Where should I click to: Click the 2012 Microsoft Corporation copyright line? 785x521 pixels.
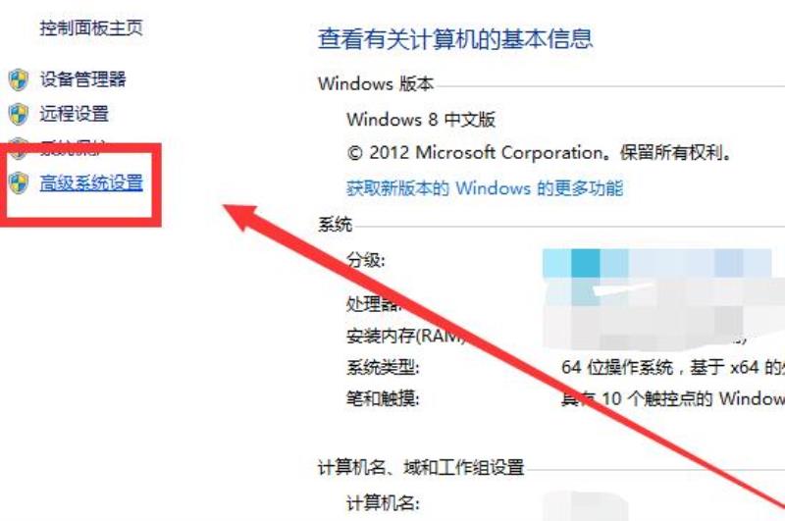pyautogui.click(x=538, y=153)
